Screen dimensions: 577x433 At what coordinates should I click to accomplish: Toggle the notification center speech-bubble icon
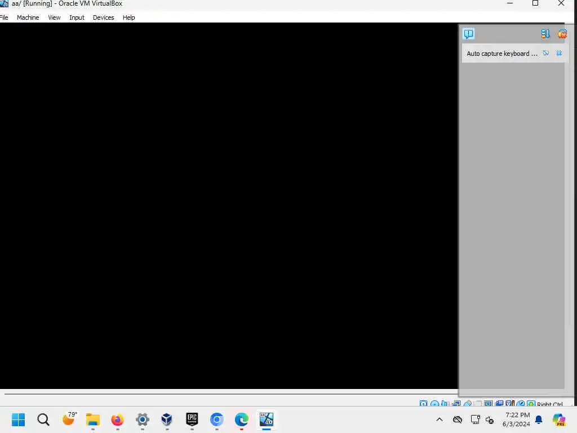click(468, 34)
